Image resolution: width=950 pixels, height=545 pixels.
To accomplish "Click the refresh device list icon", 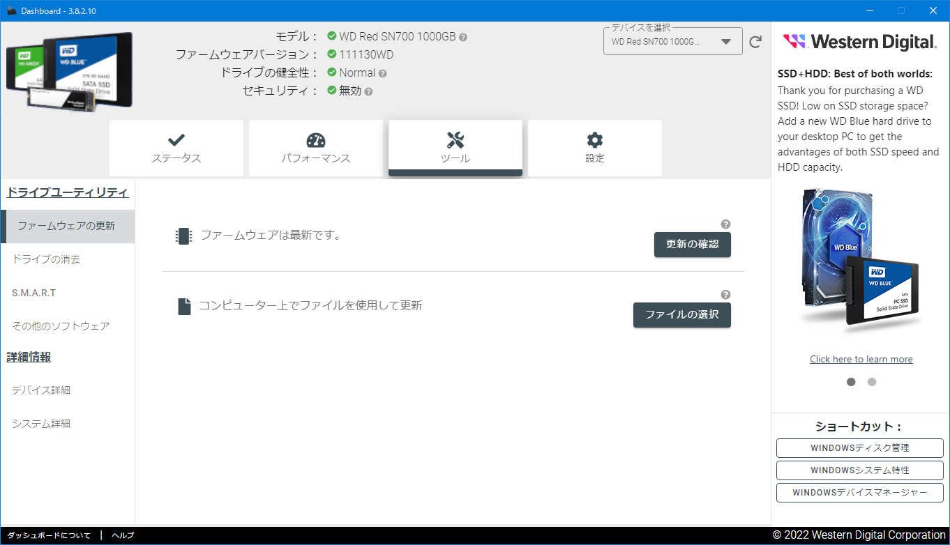I will click(755, 42).
